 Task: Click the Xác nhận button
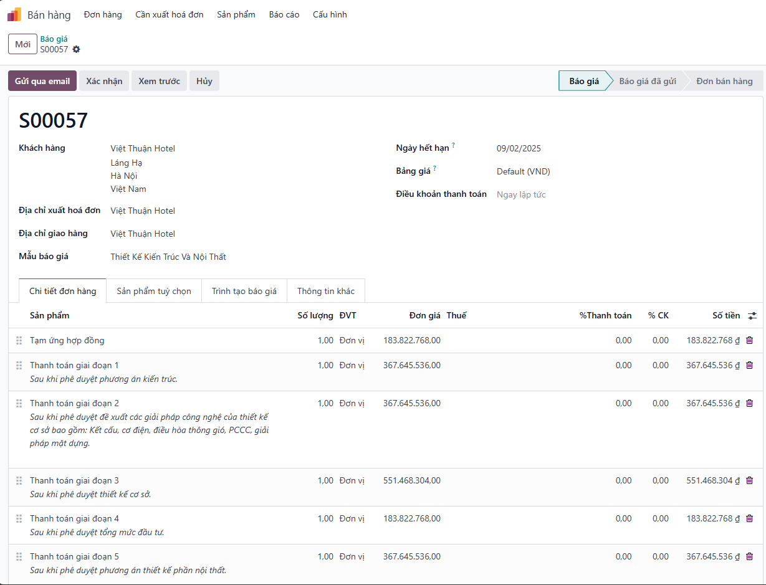pyautogui.click(x=104, y=81)
